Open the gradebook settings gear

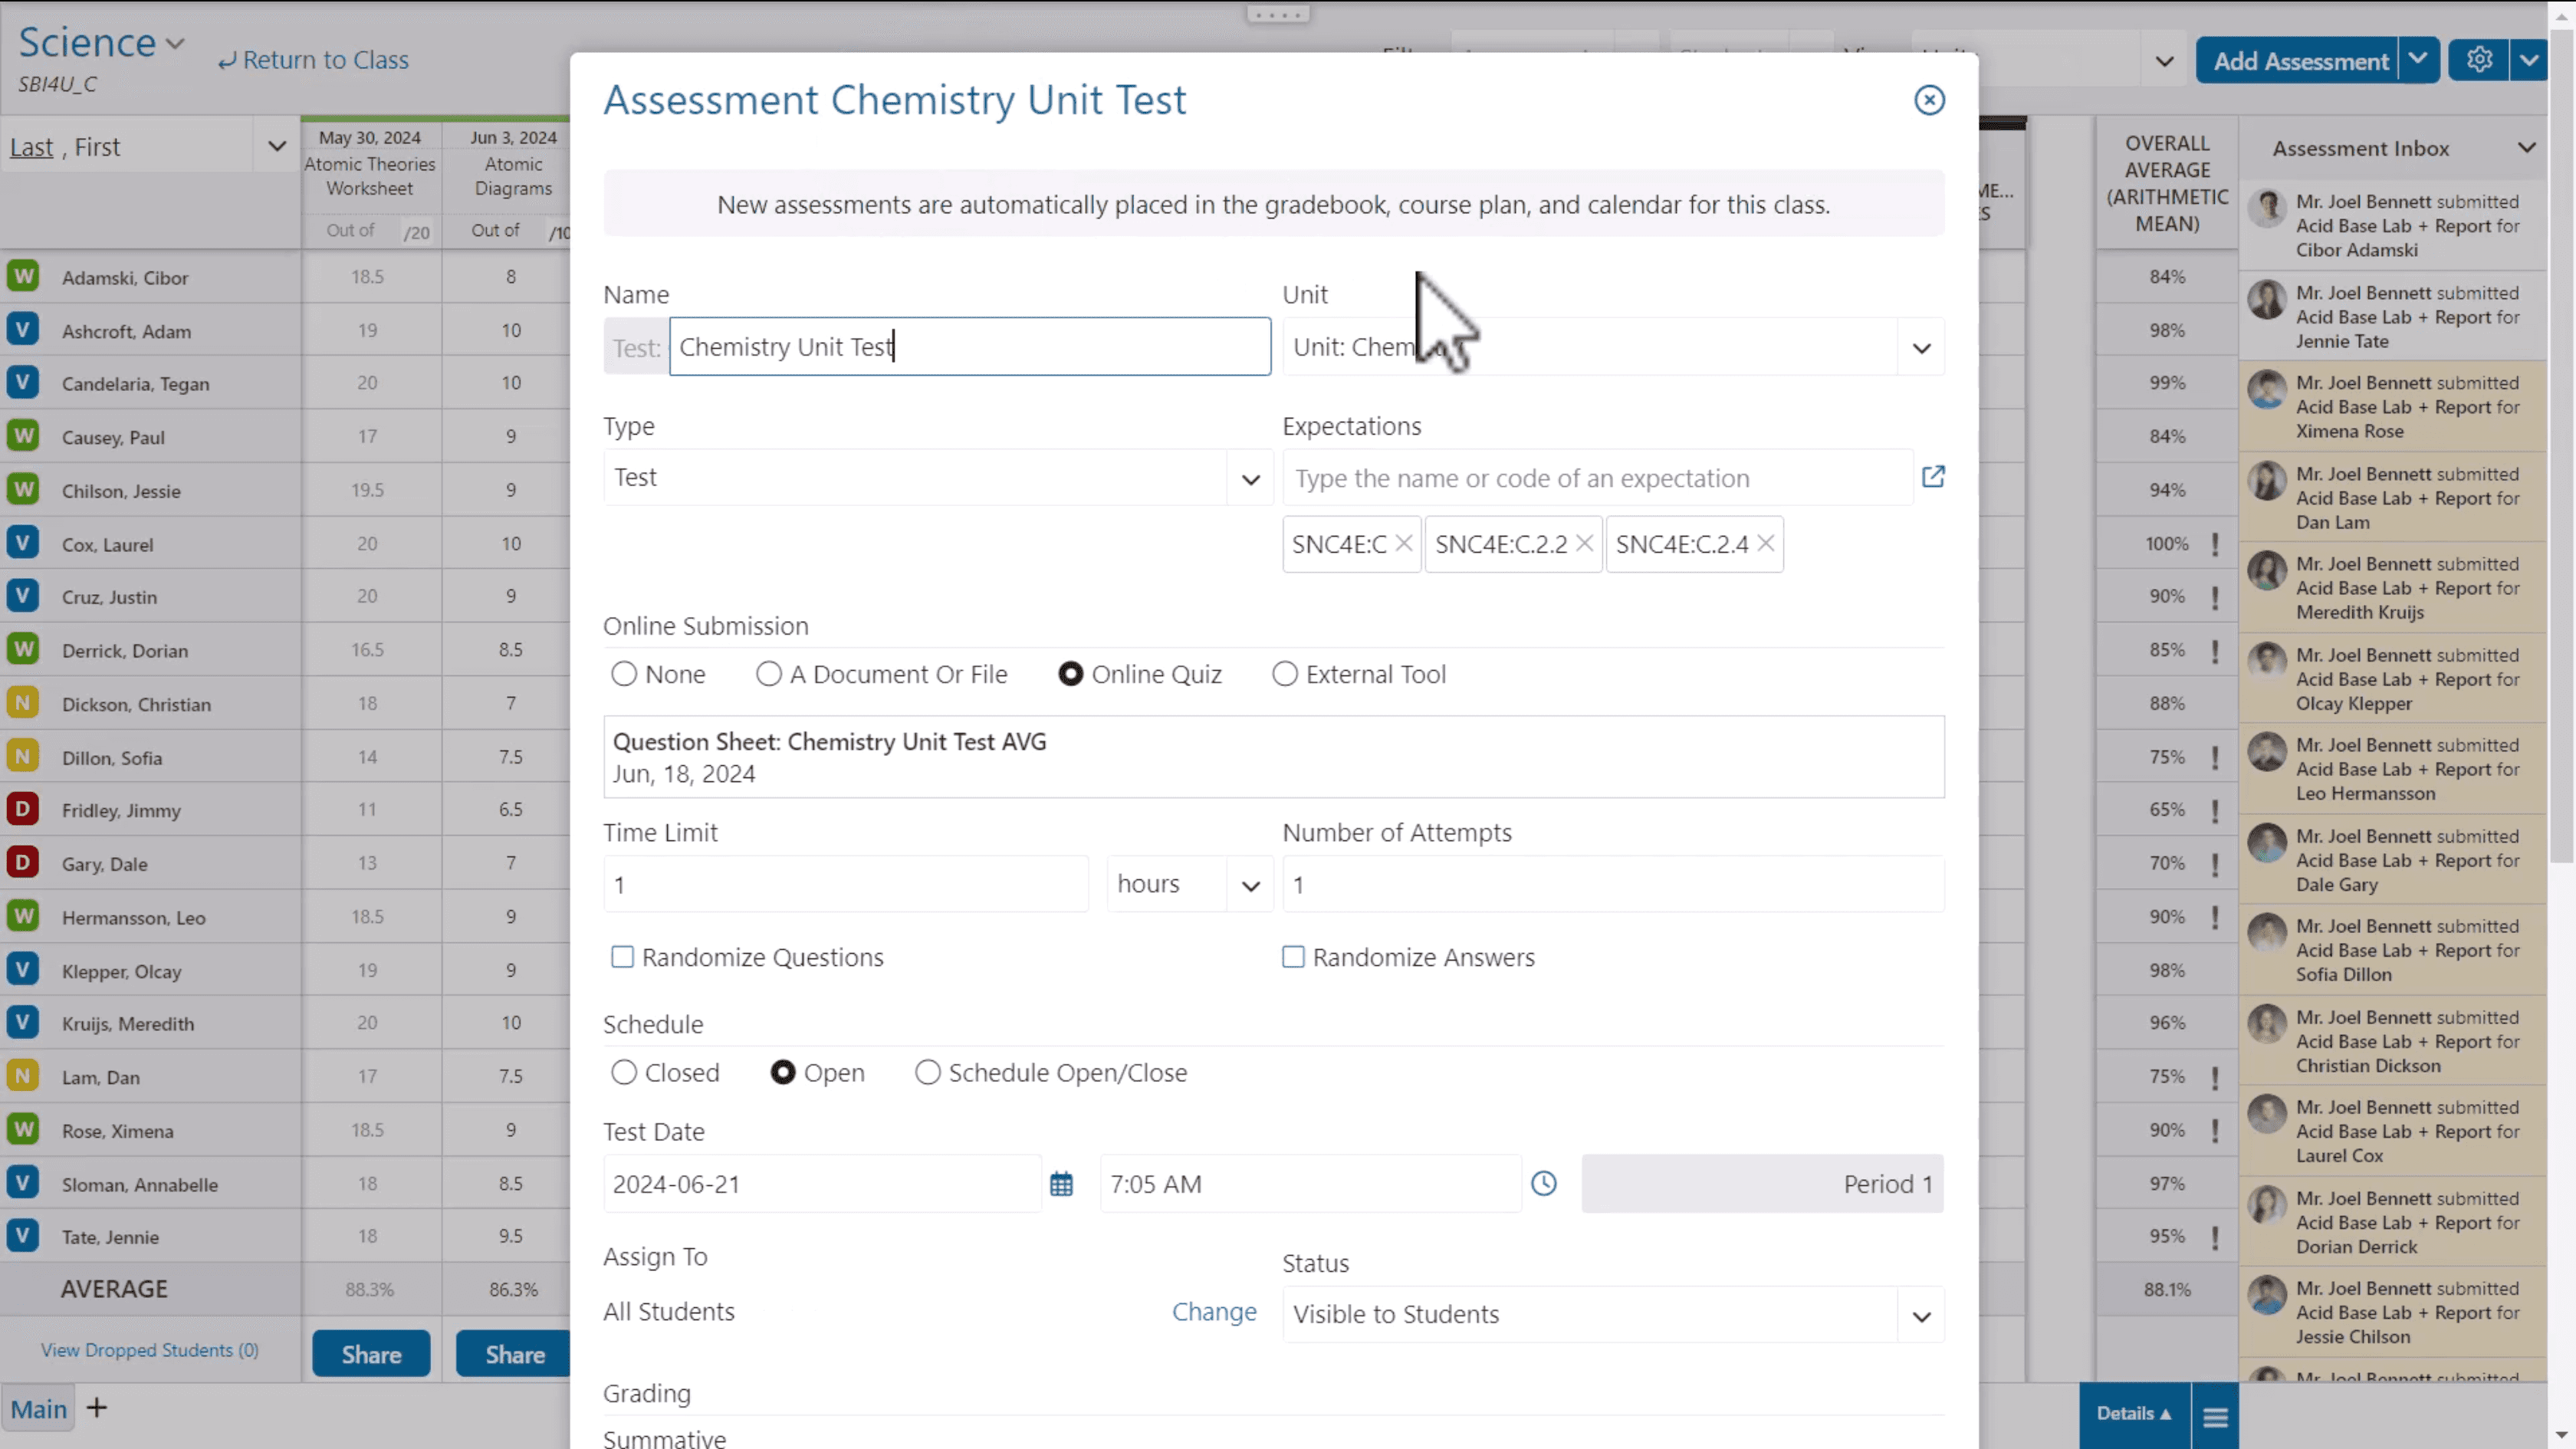point(2479,60)
